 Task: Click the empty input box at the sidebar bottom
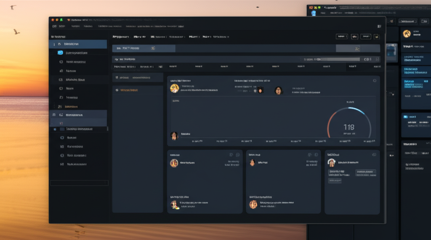pos(79,183)
